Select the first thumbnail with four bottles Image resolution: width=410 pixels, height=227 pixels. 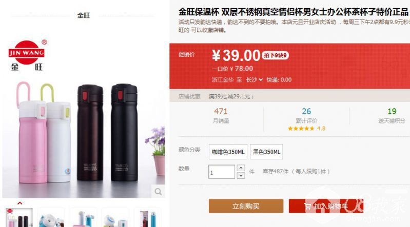tap(19, 218)
